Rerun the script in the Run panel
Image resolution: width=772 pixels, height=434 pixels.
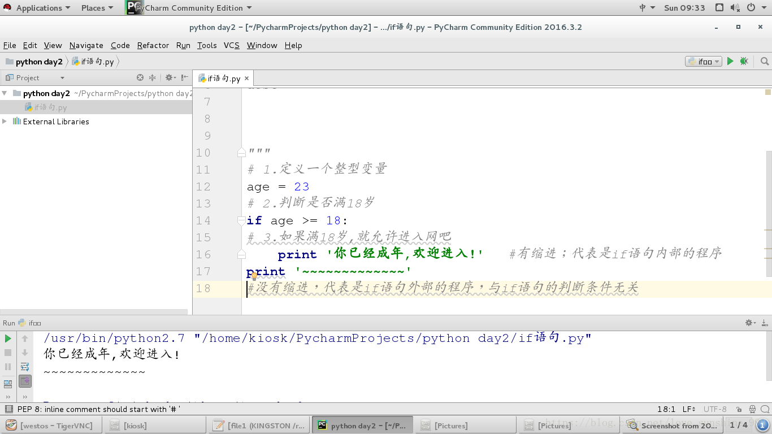[x=8, y=338]
